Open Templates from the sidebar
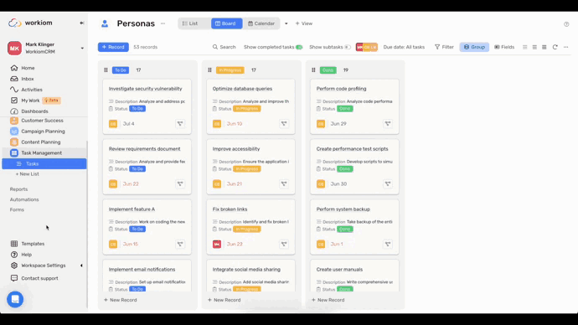 coord(33,244)
